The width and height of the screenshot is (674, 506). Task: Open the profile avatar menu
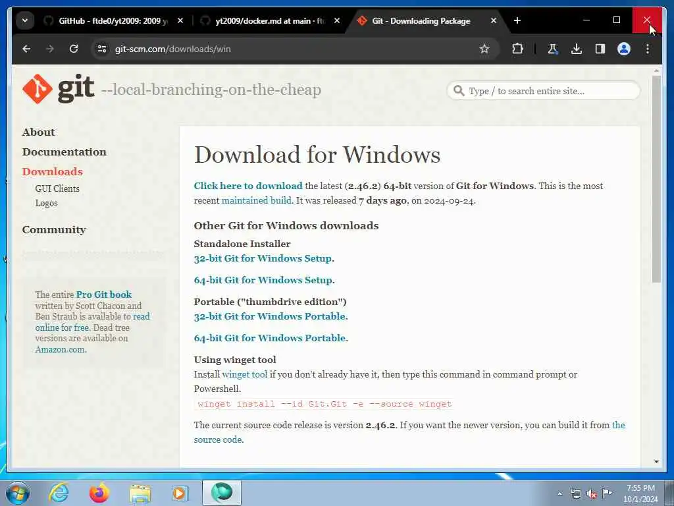(x=624, y=49)
